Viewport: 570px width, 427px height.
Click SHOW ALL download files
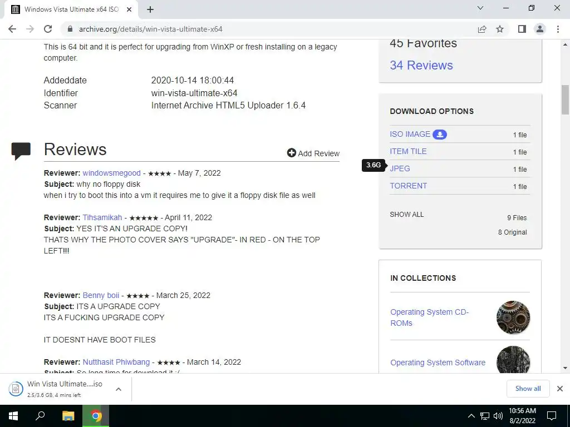click(407, 215)
